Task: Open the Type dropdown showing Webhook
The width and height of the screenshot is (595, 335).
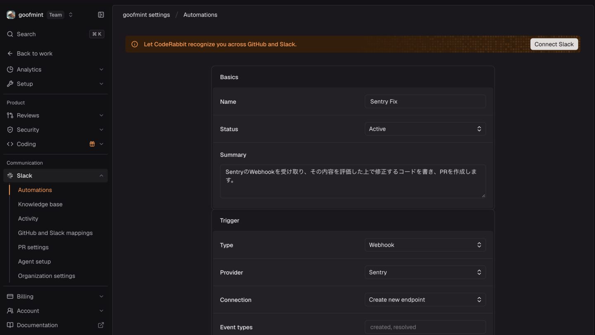Action: [425, 245]
